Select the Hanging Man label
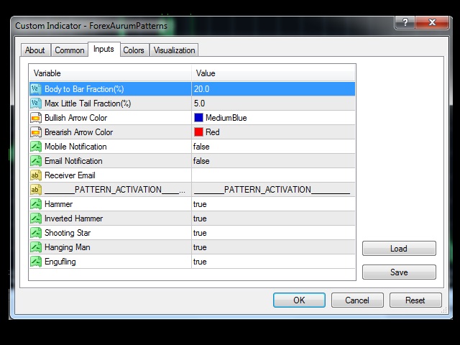Image resolution: width=460 pixels, height=345 pixels. [67, 247]
